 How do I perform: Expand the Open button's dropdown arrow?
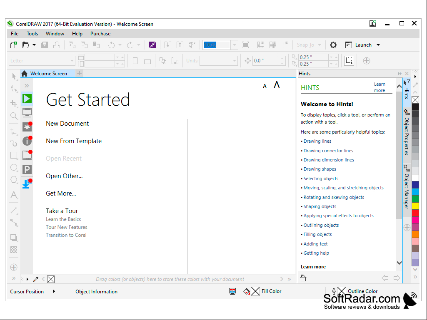[x=34, y=45]
